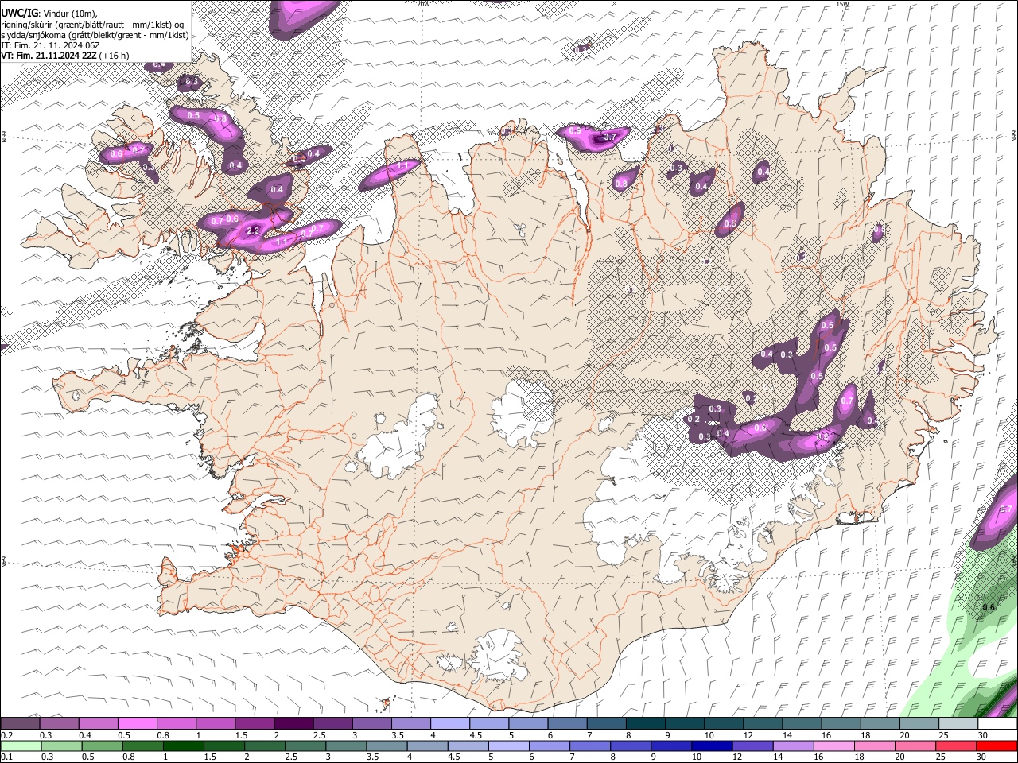Click the 0.1 label on the bottom legend row
The image size is (1018, 763).
tap(6, 757)
